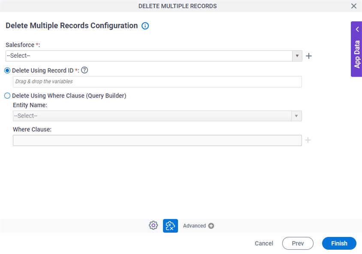Screen dimensions: 362x254
Task: Click the info icon beside Delete Multiple Records Configuration
Action: click(145, 26)
